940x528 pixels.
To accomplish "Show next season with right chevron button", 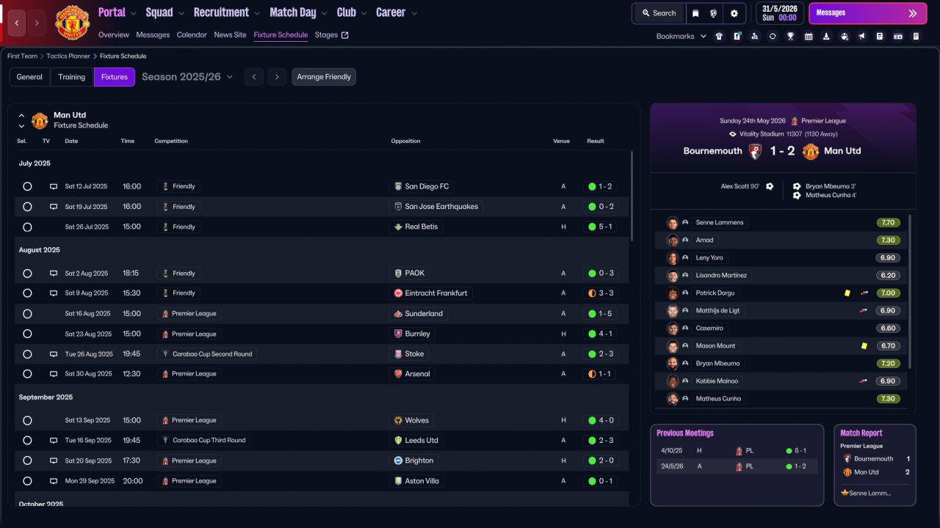I will [x=277, y=77].
